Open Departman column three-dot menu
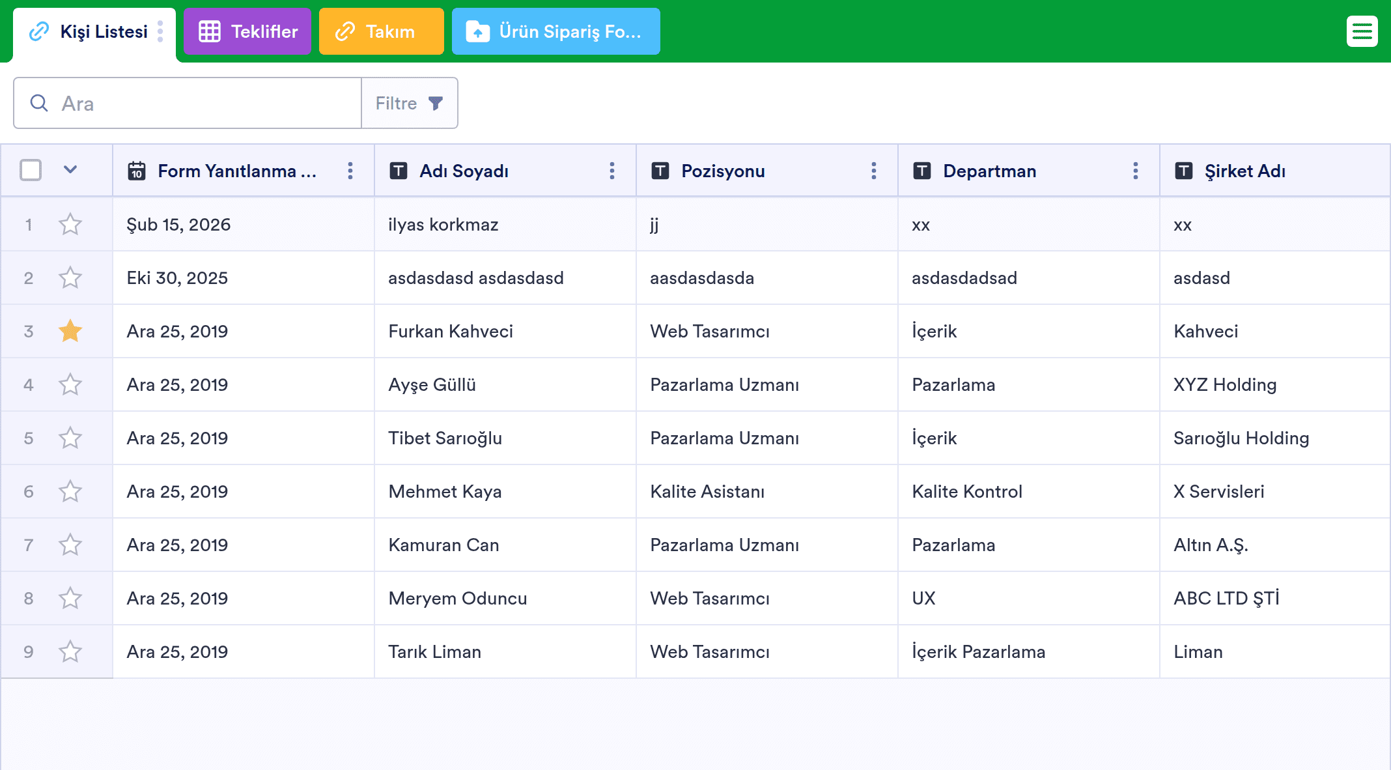This screenshot has width=1391, height=770. pos(1135,171)
